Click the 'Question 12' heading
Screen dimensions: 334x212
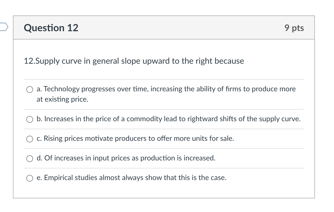point(51,28)
